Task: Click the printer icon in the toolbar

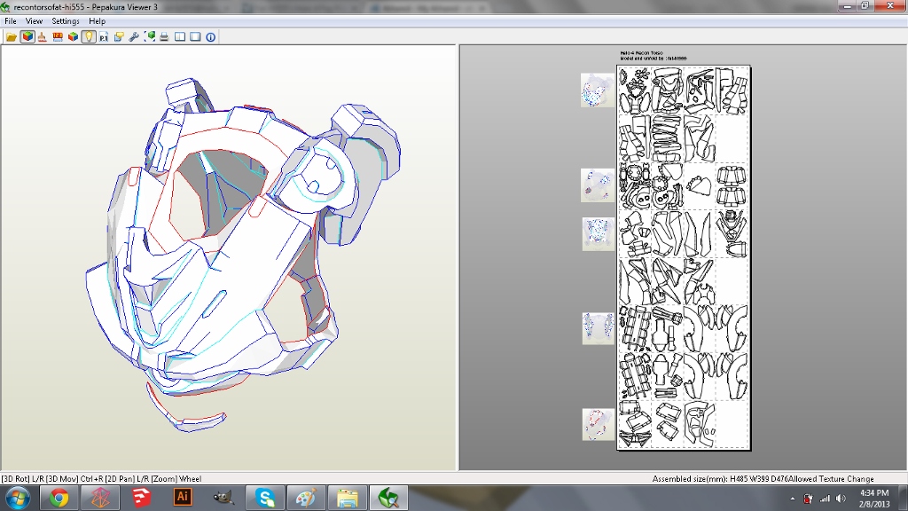Action: tap(164, 37)
